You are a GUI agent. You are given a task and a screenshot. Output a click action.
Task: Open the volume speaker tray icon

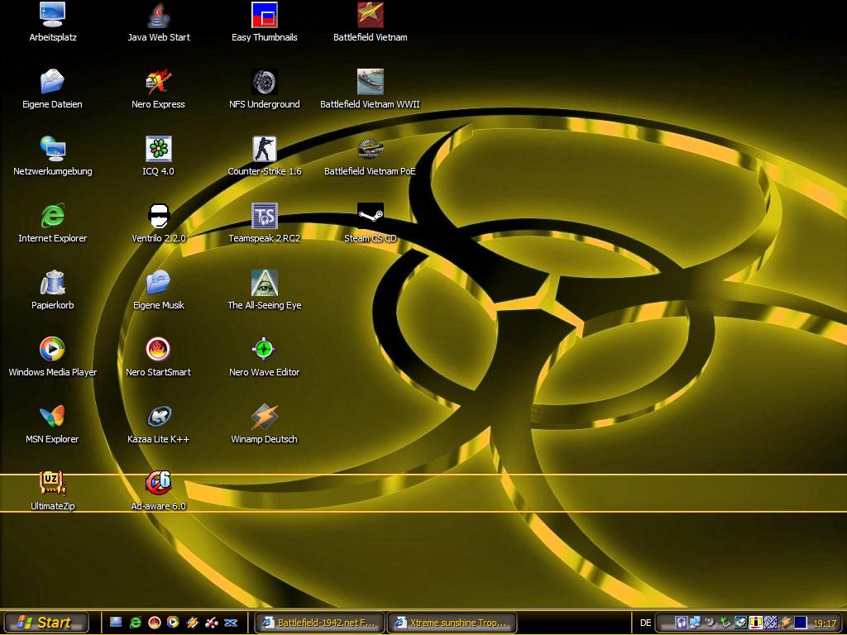[711, 623]
